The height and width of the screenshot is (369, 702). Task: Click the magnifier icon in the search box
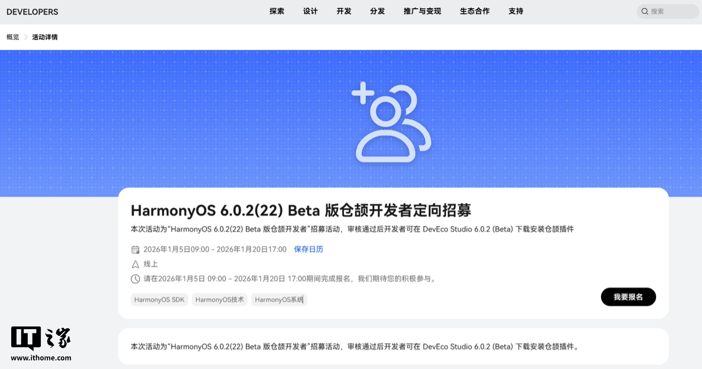pyautogui.click(x=644, y=11)
